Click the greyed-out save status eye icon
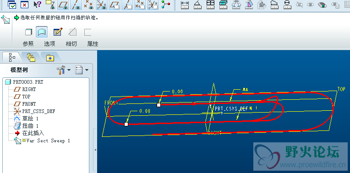Screen dimensions: 350x173 click(x=335, y=5)
